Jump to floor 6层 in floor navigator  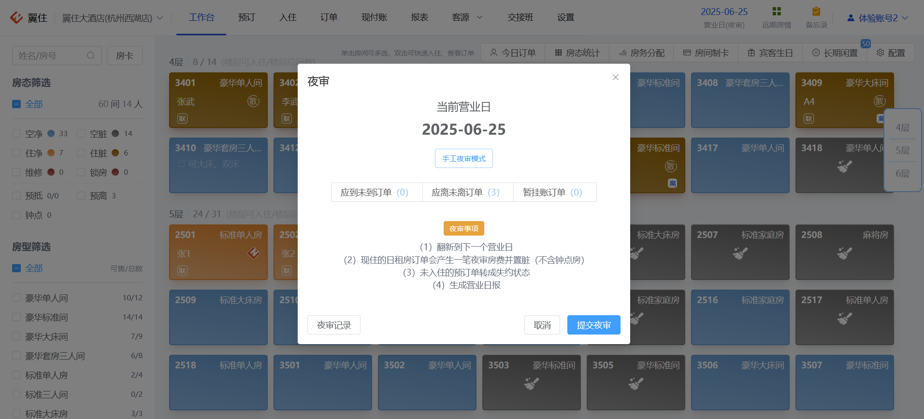point(902,174)
